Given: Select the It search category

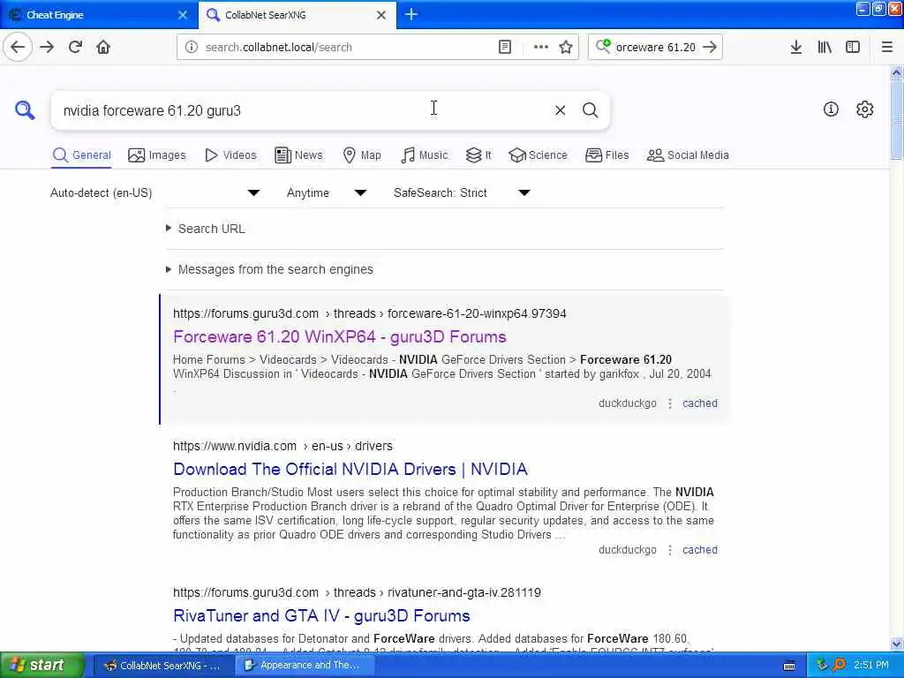Looking at the screenshot, I should click(x=478, y=155).
